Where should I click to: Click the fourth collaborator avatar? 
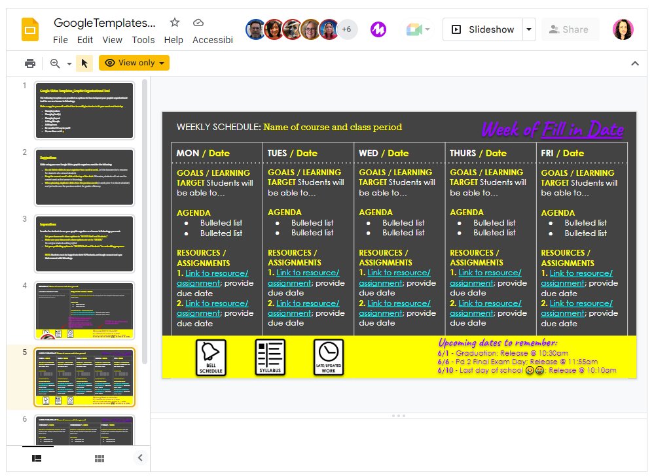click(310, 29)
